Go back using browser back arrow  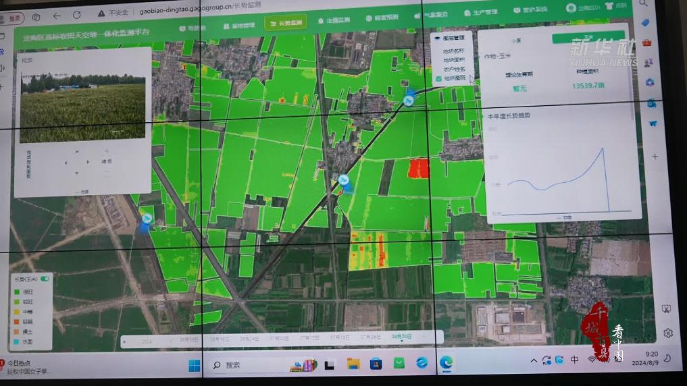(x=57, y=15)
